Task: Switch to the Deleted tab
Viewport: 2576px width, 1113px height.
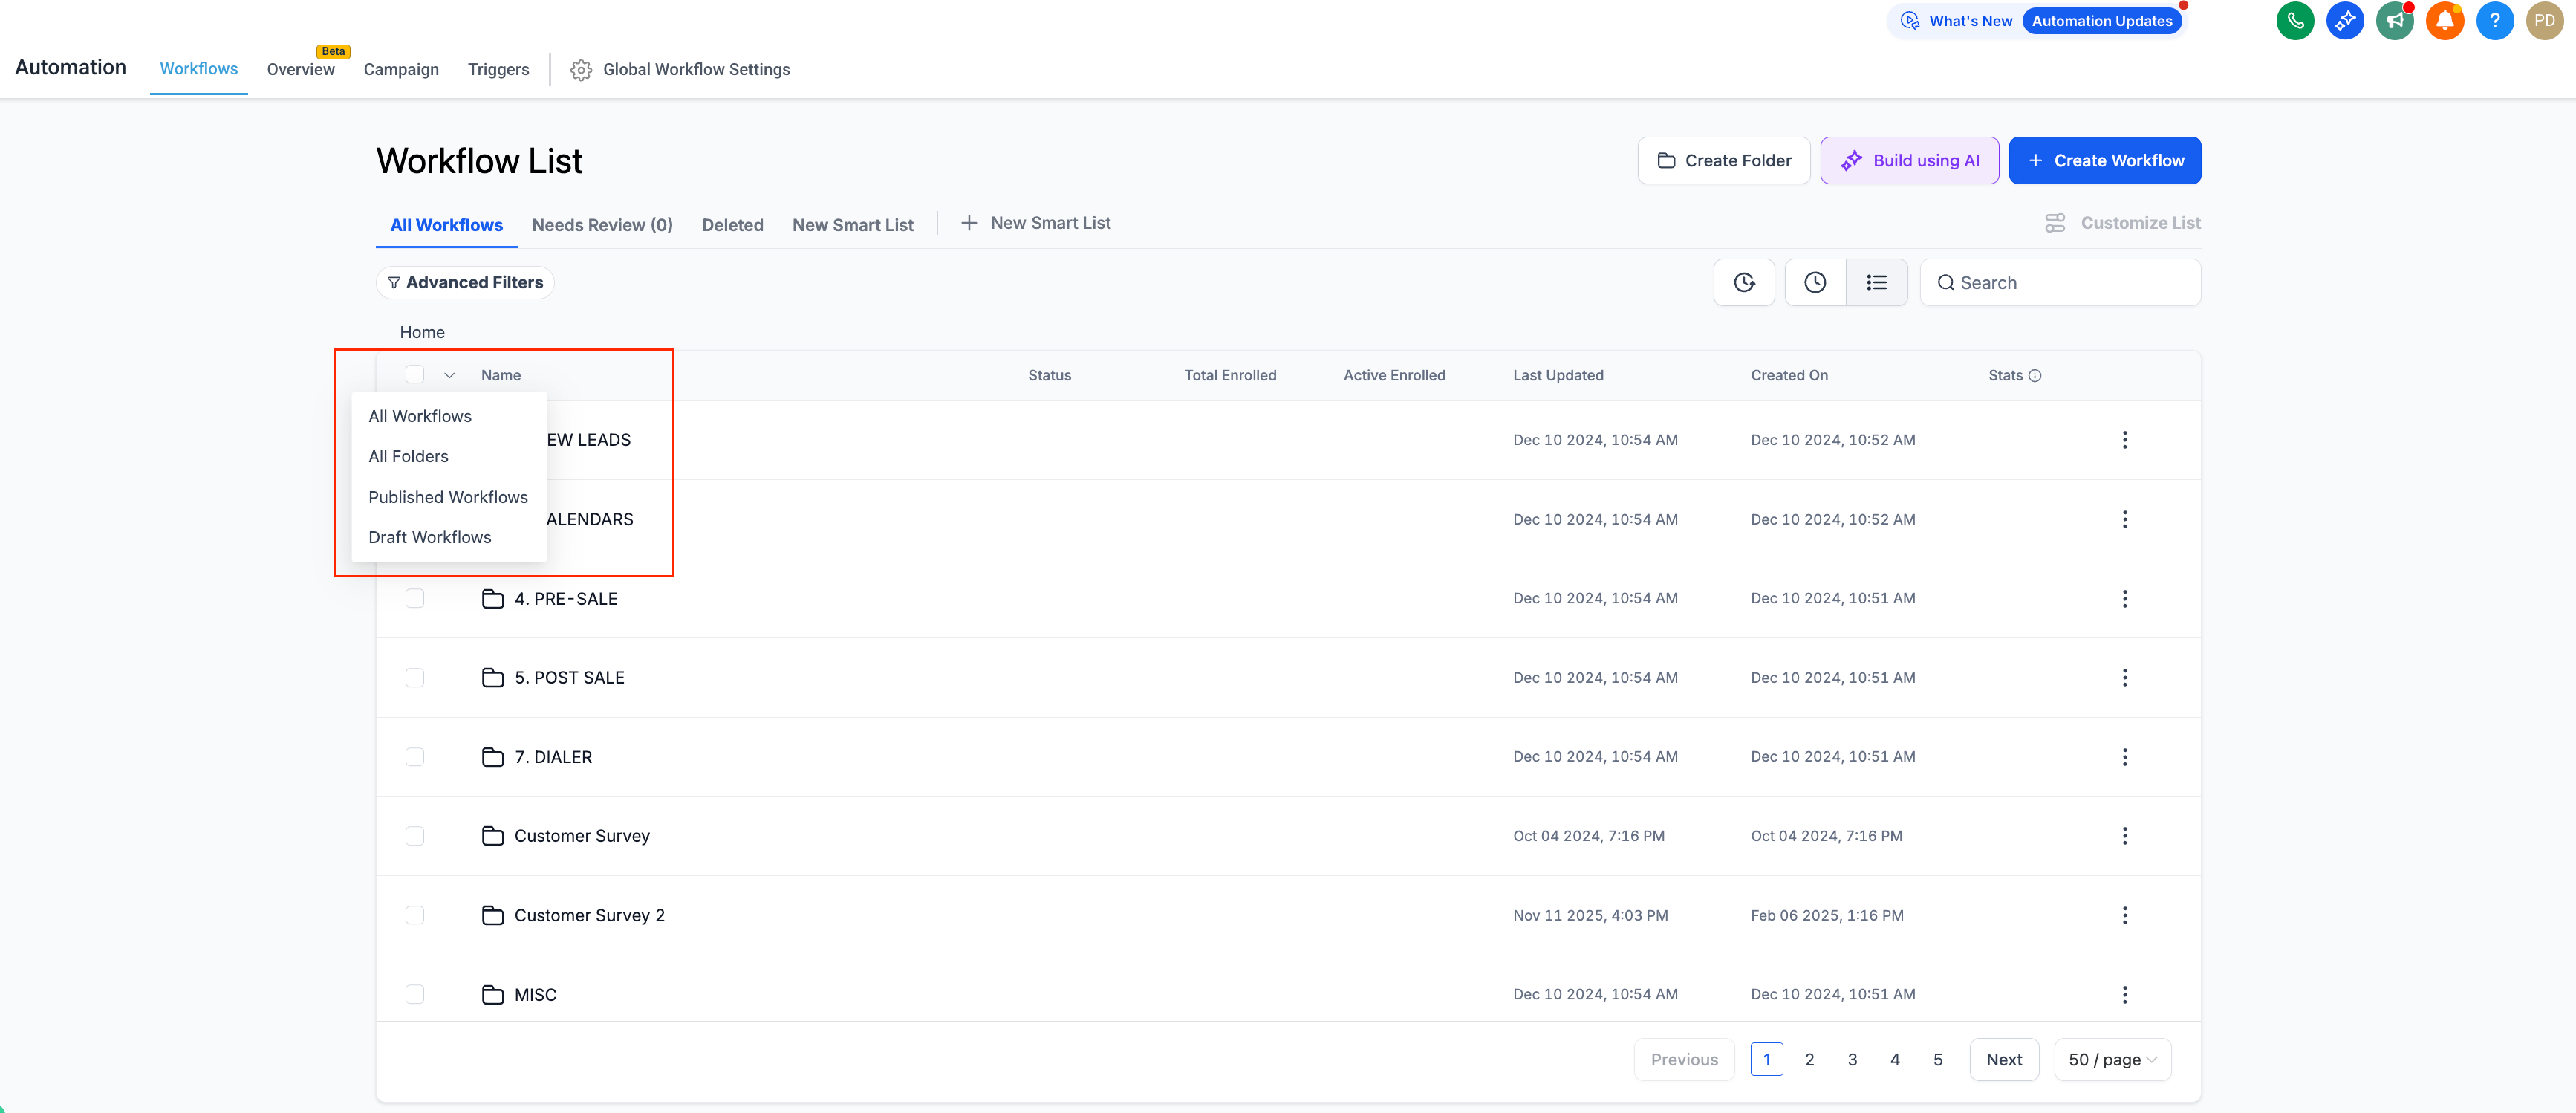Action: [x=732, y=225]
